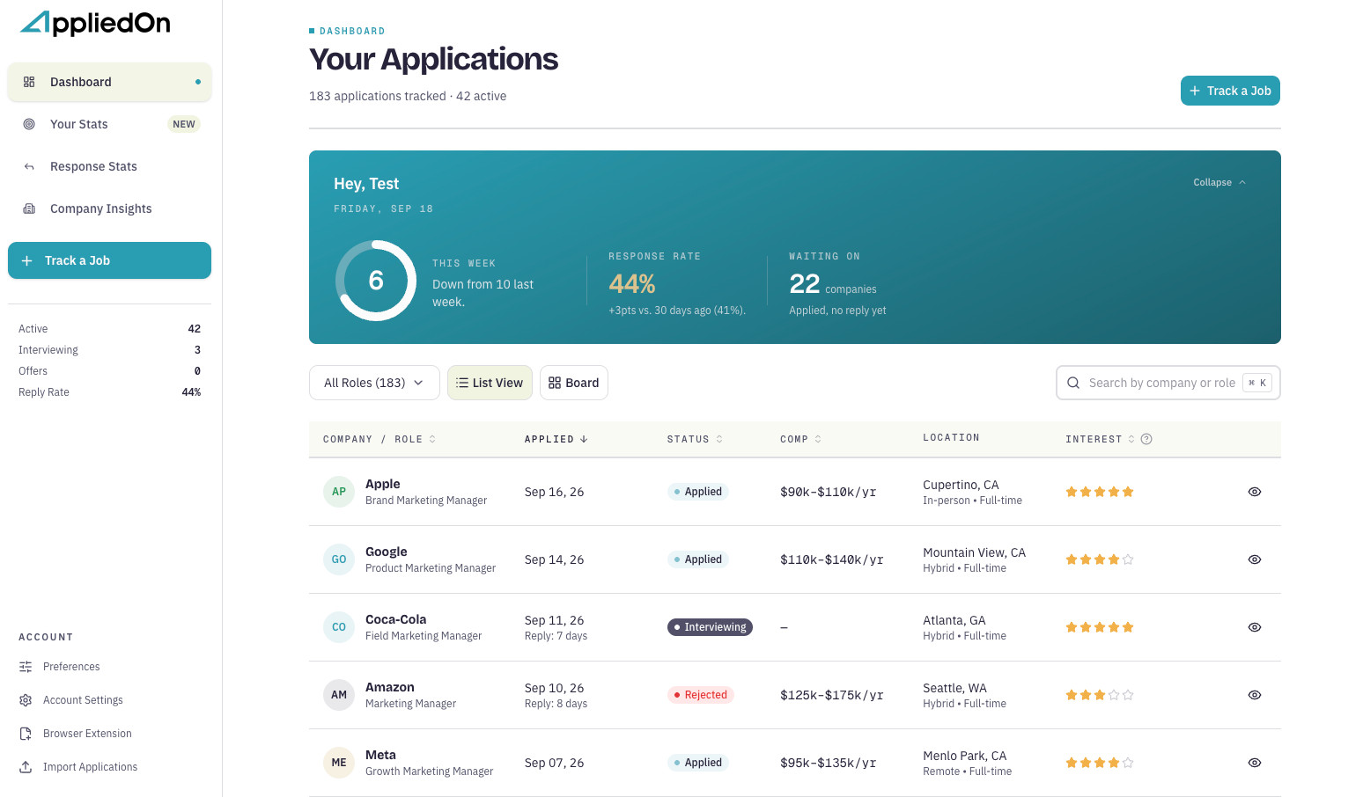This screenshot has width=1363, height=797.
Task: Open Account Settings
Action: coord(71,700)
